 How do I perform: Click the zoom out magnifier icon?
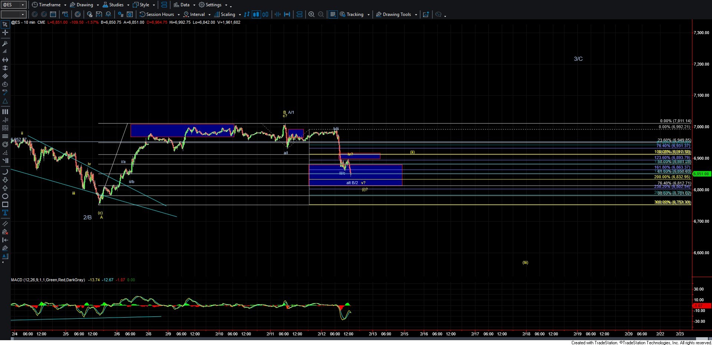[x=321, y=14]
